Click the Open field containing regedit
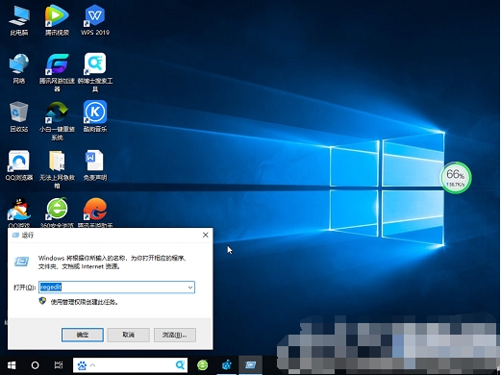Viewport: 501px width, 375px height. [116, 287]
